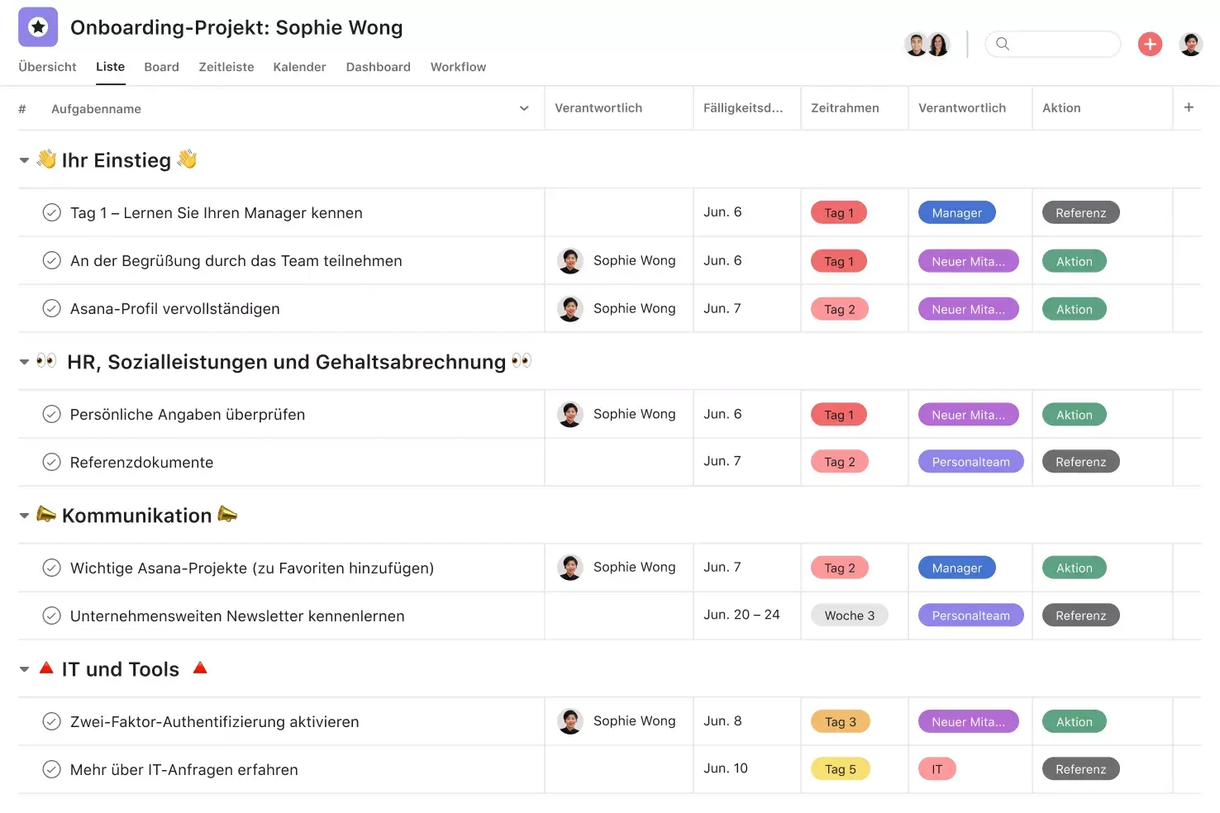Collapse the 'IT und Tools' section

[x=24, y=669]
